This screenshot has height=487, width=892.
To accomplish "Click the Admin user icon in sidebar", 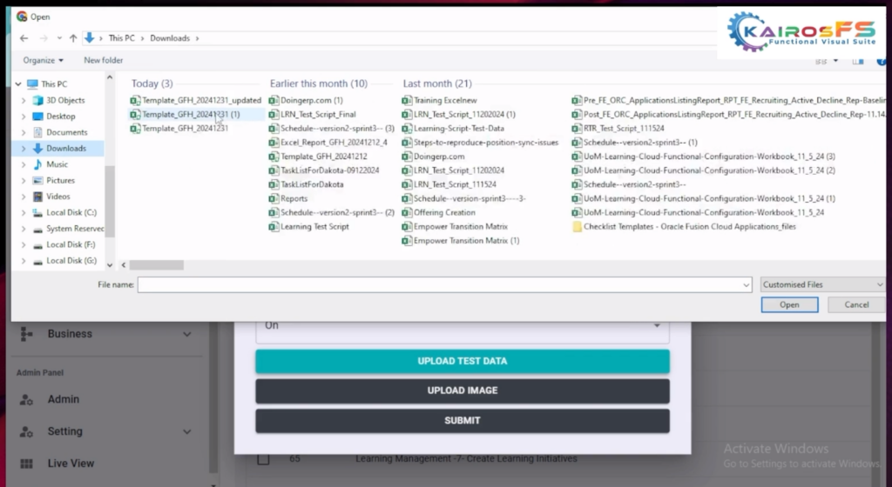I will pyautogui.click(x=26, y=399).
